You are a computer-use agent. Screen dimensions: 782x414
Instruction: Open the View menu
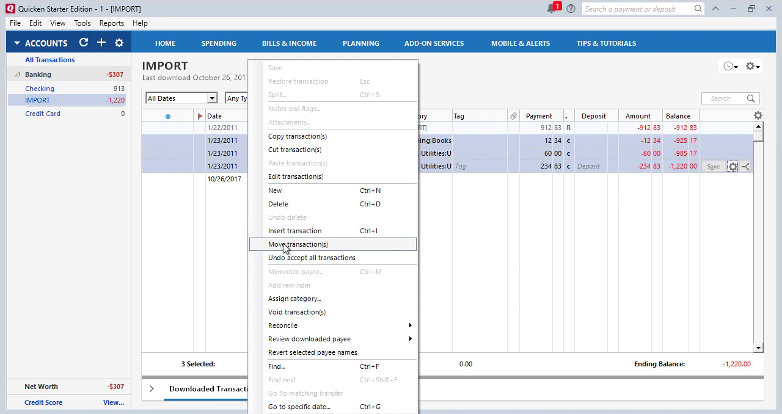coord(58,23)
